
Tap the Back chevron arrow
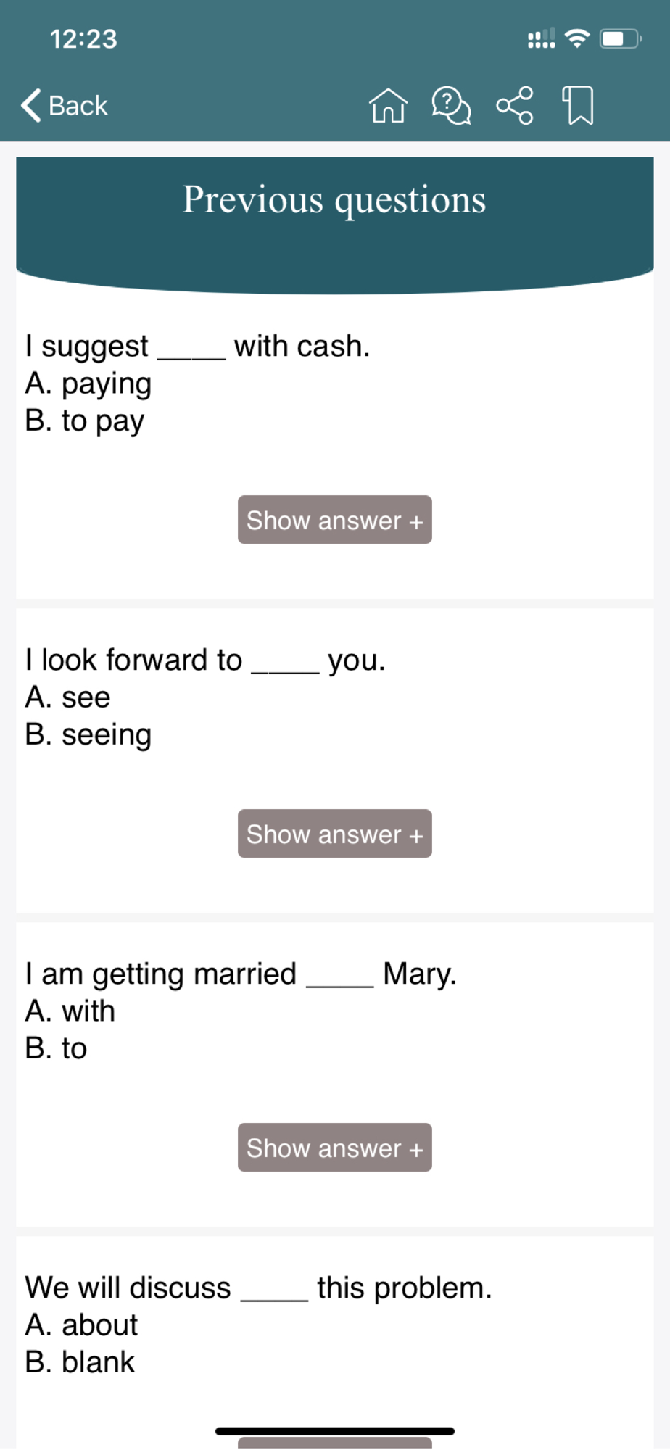point(31,106)
